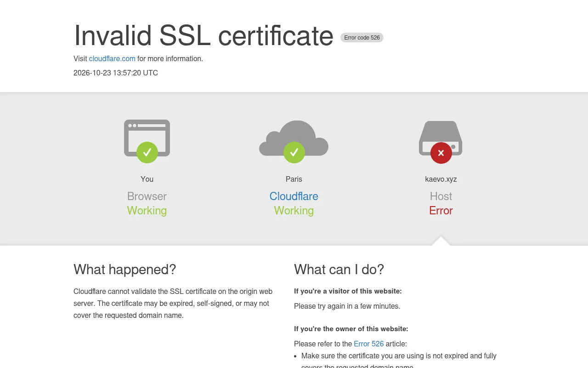Click the Browser label
This screenshot has width=588, height=368.
(147, 196)
